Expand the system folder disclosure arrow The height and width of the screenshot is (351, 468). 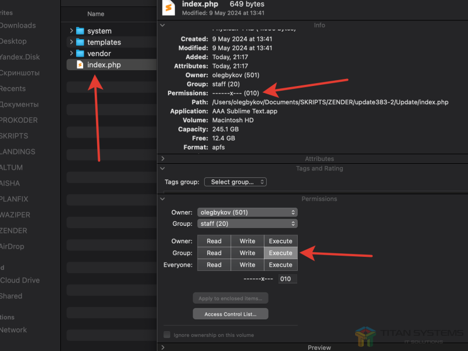[71, 31]
